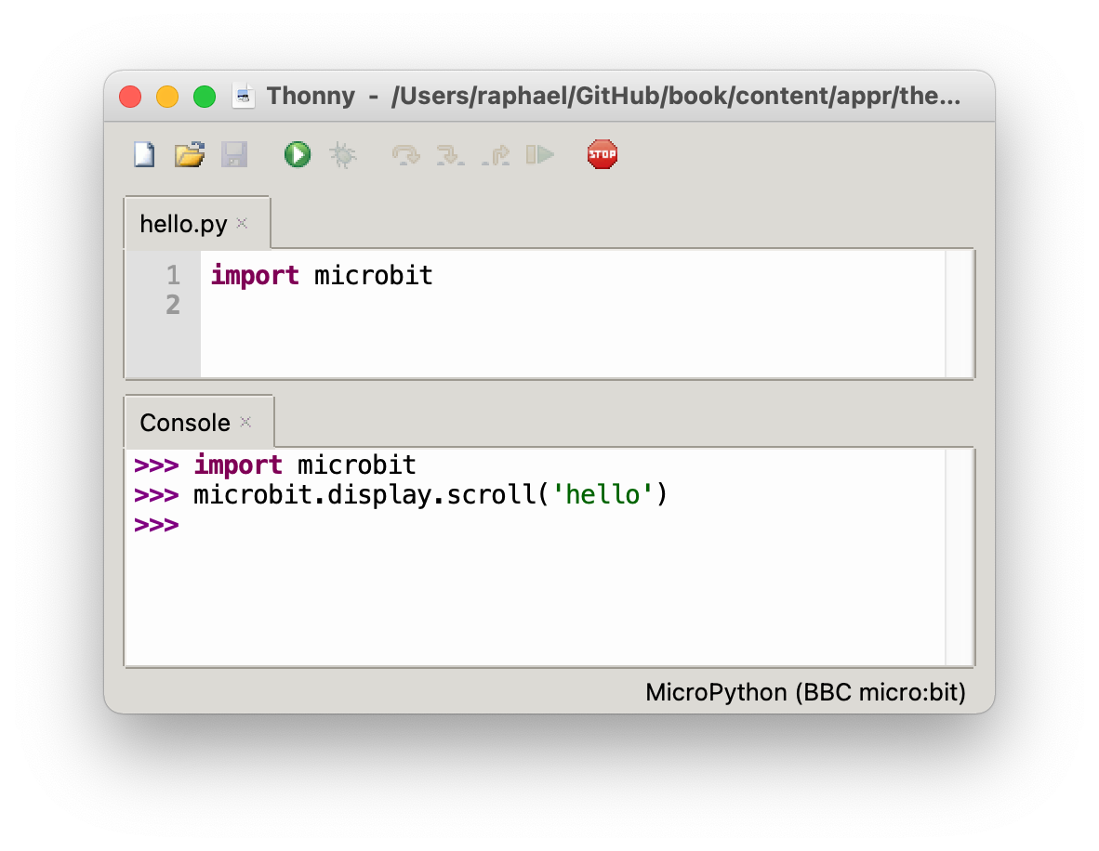
Task: Open the MicroPython (BBC micro:bit) interpreter selector
Action: 805,692
